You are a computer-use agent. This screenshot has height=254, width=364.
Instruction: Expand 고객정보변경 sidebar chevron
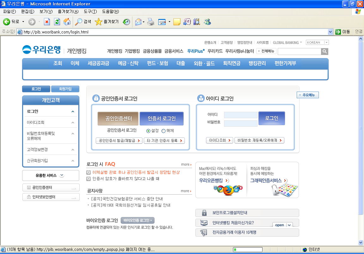click(x=73, y=149)
